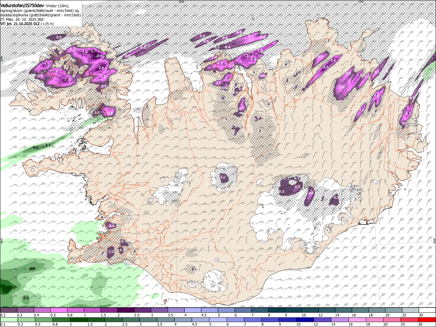Click the '3.4' snowfall value on the map

pos(99,56)
